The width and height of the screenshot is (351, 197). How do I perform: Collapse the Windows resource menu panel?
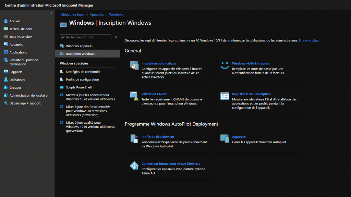coord(116,37)
